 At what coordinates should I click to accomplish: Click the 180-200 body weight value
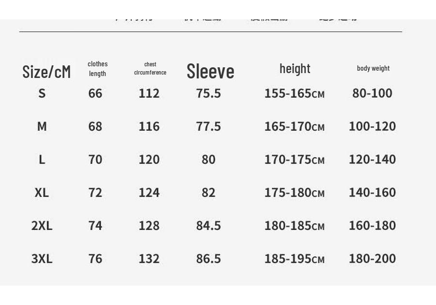pyautogui.click(x=373, y=259)
